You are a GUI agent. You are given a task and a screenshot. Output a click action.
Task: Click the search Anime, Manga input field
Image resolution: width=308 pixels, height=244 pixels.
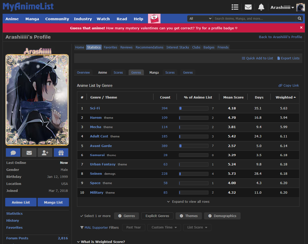(x=254, y=18)
